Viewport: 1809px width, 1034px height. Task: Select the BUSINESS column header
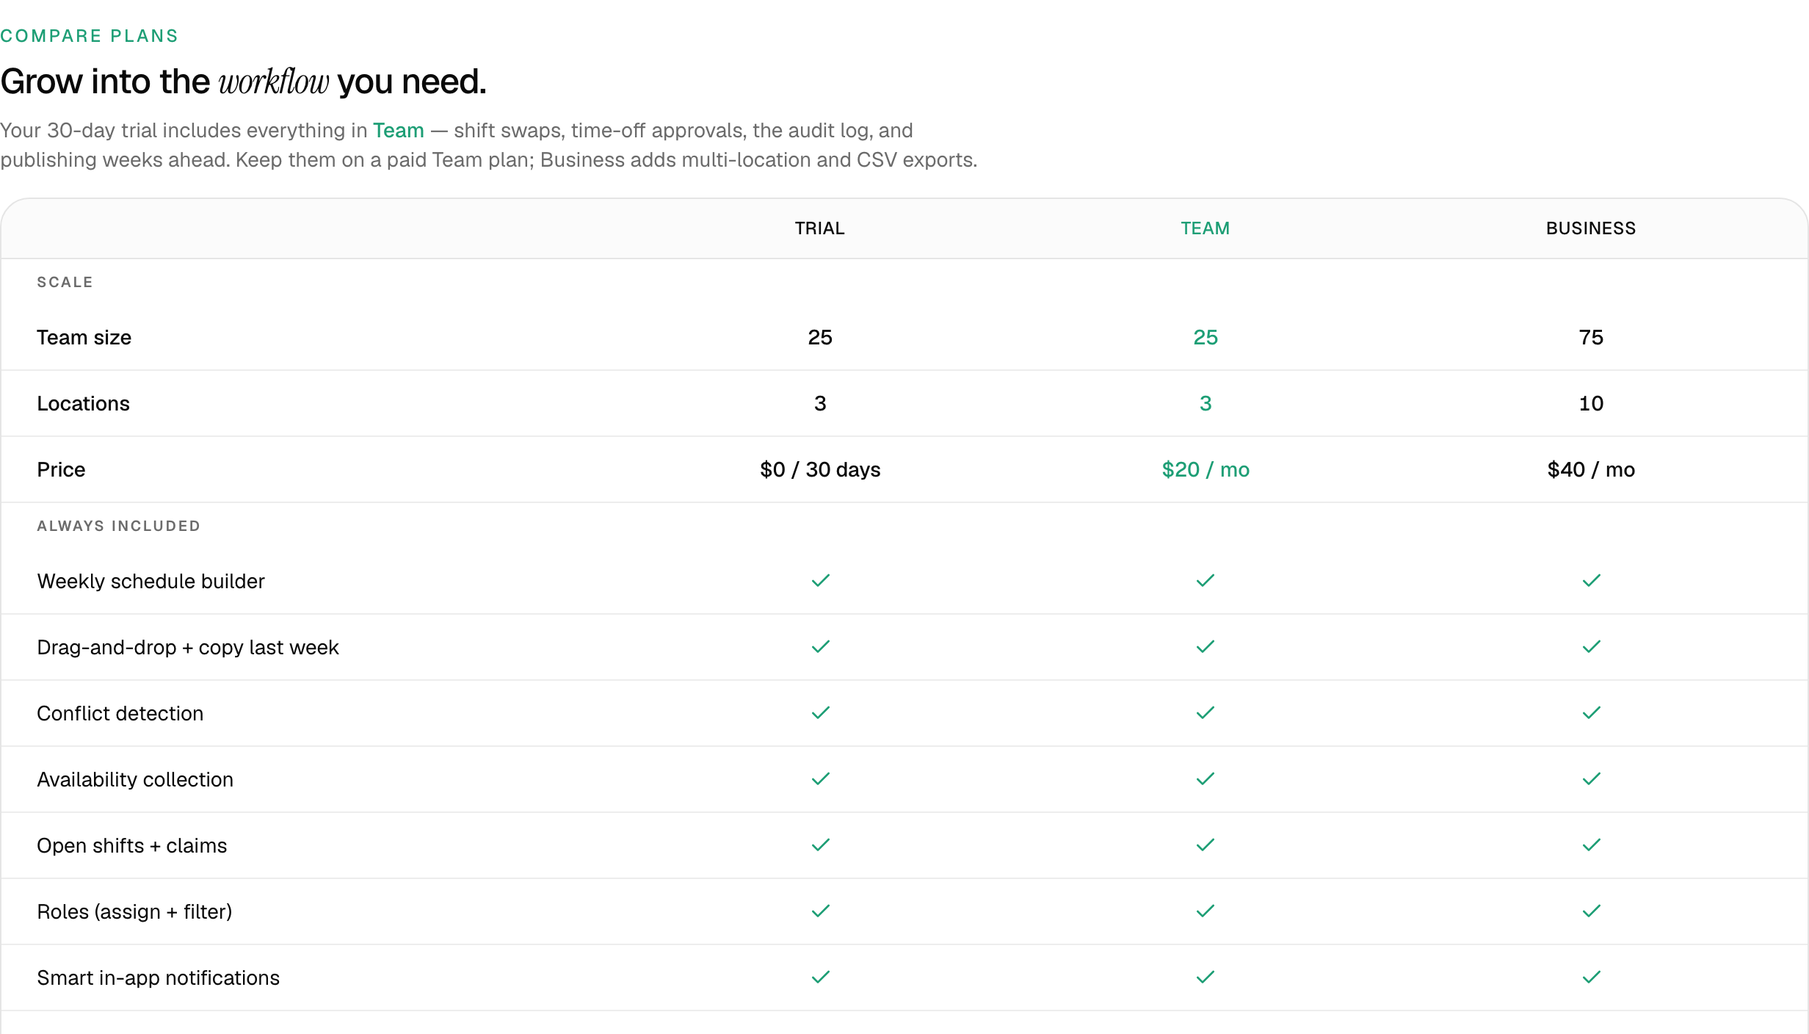[x=1591, y=228]
